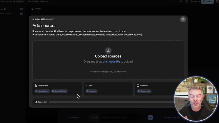
Task: Choose the Copied text paste option
Action: click(144, 91)
